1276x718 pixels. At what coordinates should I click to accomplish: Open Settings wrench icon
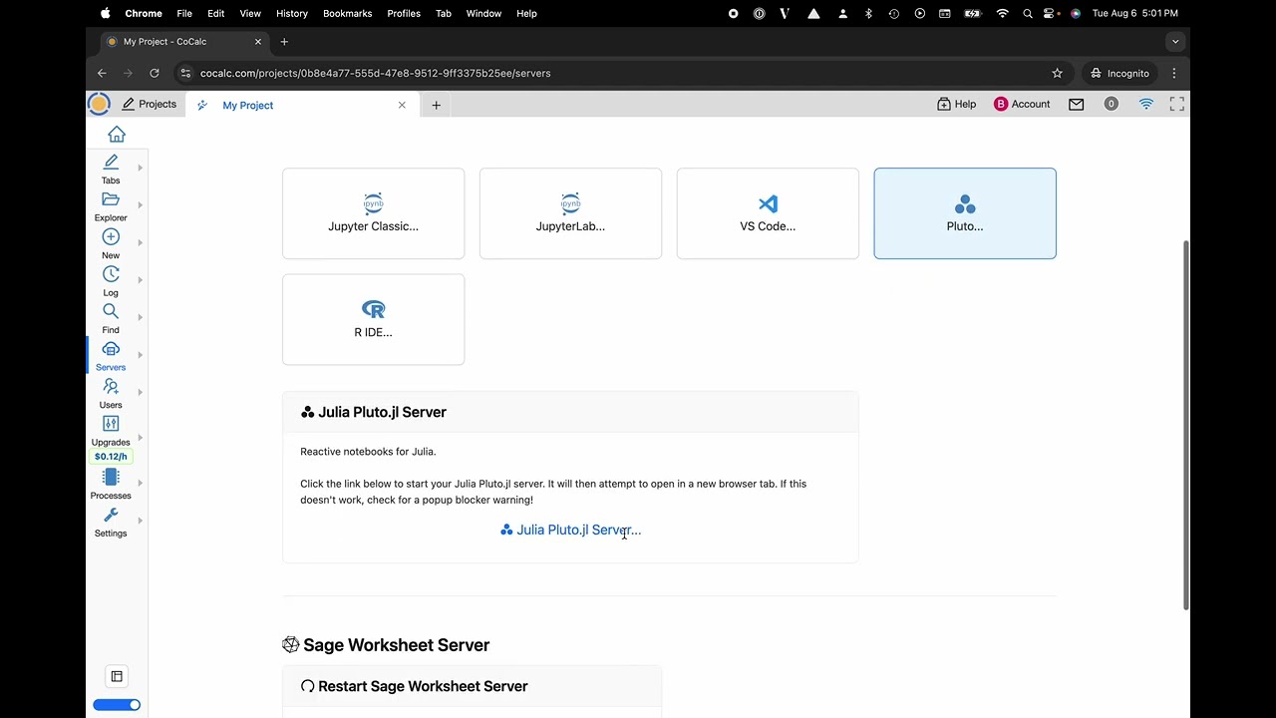[x=111, y=516]
